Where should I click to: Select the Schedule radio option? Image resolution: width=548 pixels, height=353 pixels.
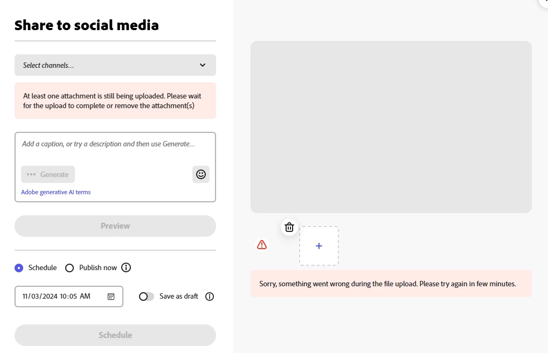click(19, 268)
